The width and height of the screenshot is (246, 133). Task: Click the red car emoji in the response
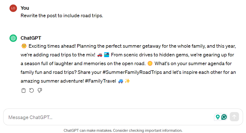[x=100, y=55]
